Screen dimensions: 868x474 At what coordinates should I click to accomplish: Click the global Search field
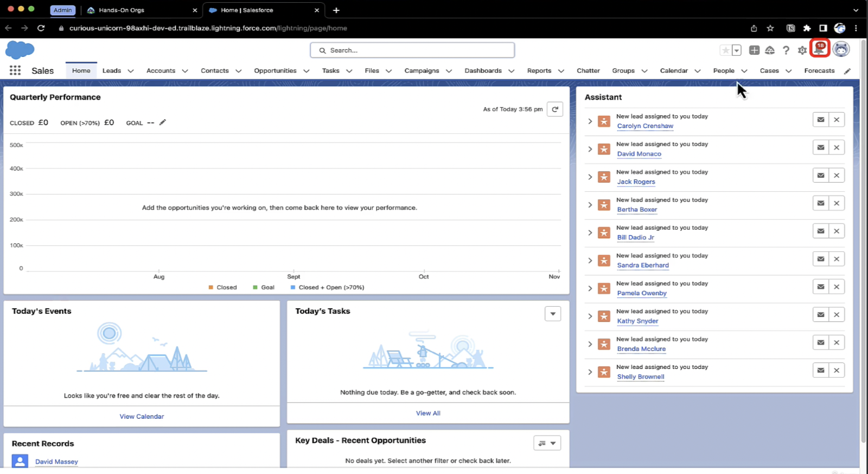[x=412, y=50]
